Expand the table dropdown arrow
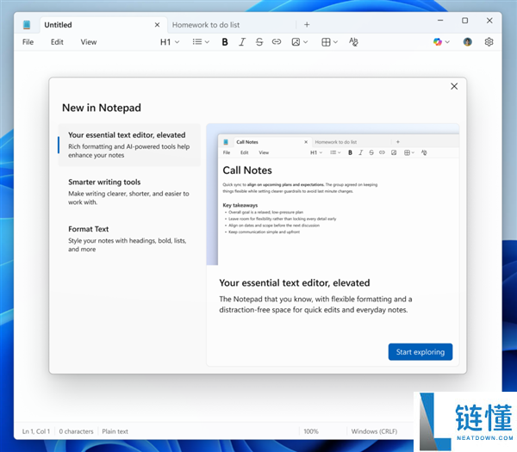Screen dimensions: 517x452 tap(335, 42)
